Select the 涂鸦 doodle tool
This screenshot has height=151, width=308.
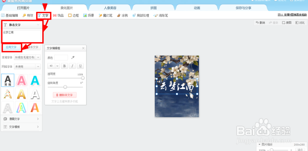coord(122,15)
